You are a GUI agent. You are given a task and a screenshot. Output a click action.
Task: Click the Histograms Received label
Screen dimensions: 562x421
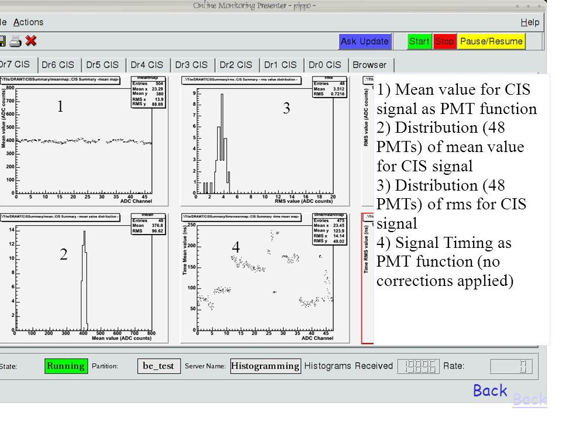348,366
